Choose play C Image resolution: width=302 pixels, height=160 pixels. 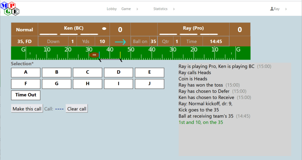87,72
